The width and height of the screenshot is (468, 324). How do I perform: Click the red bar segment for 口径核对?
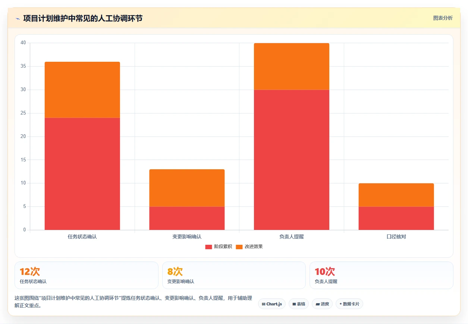(396, 218)
